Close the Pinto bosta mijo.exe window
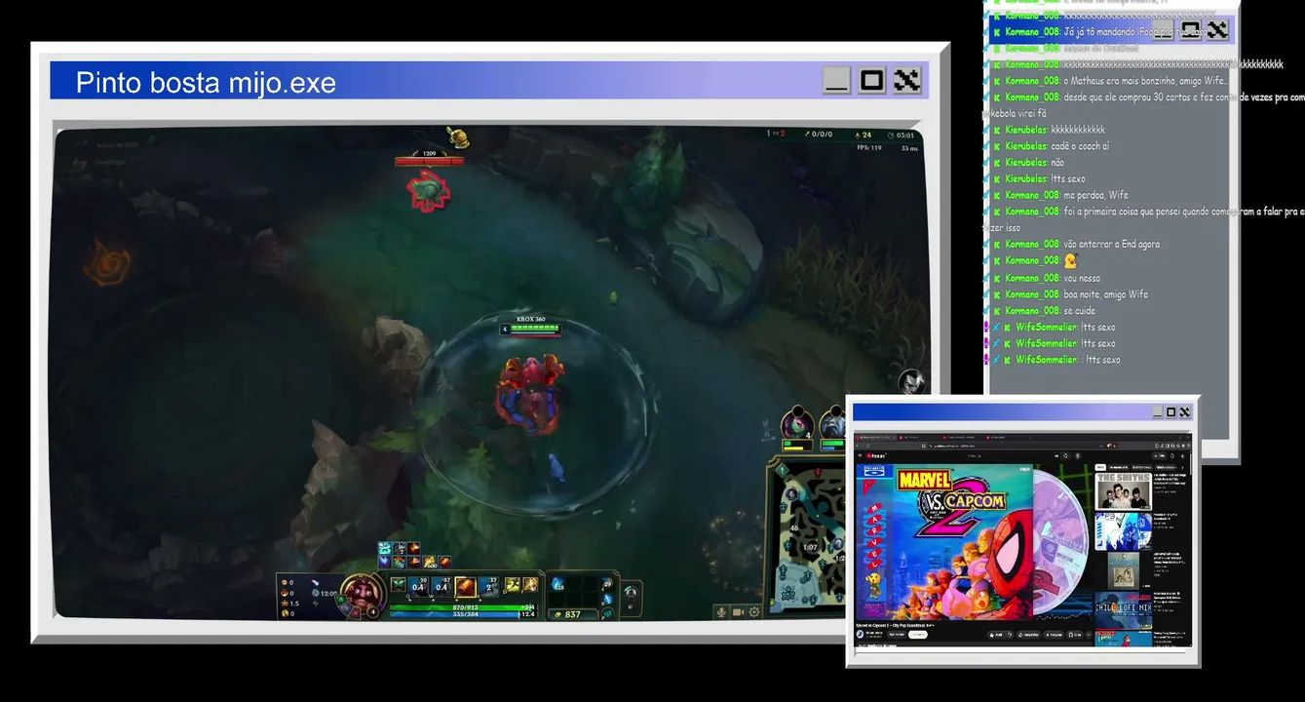The height and width of the screenshot is (702, 1305). coord(907,81)
